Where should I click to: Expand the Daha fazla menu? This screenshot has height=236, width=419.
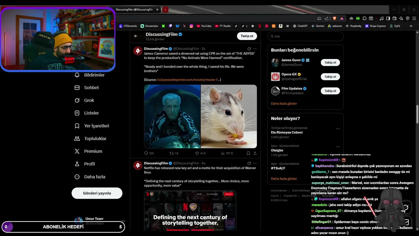coord(90,177)
